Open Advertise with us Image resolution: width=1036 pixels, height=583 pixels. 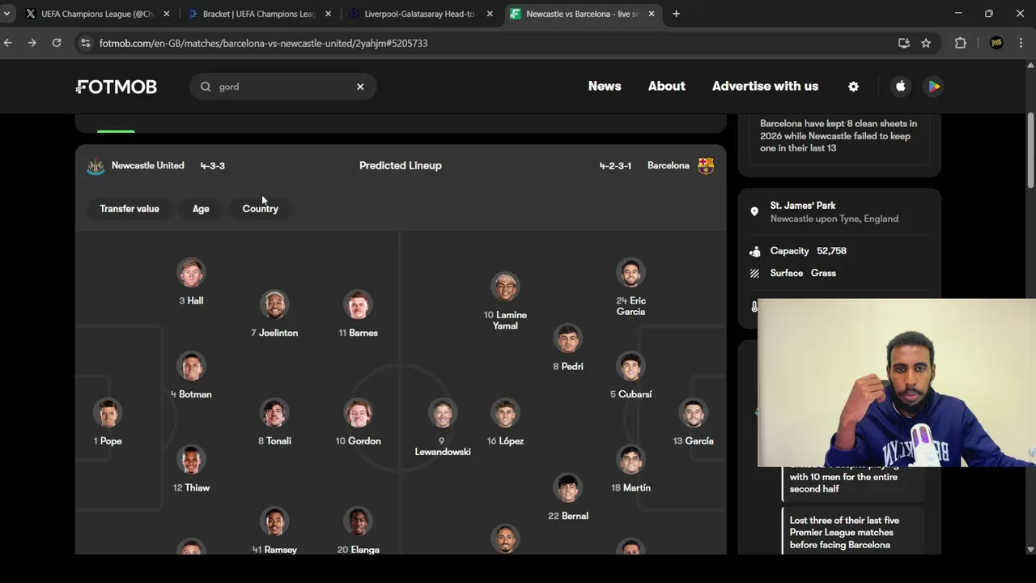coord(765,86)
